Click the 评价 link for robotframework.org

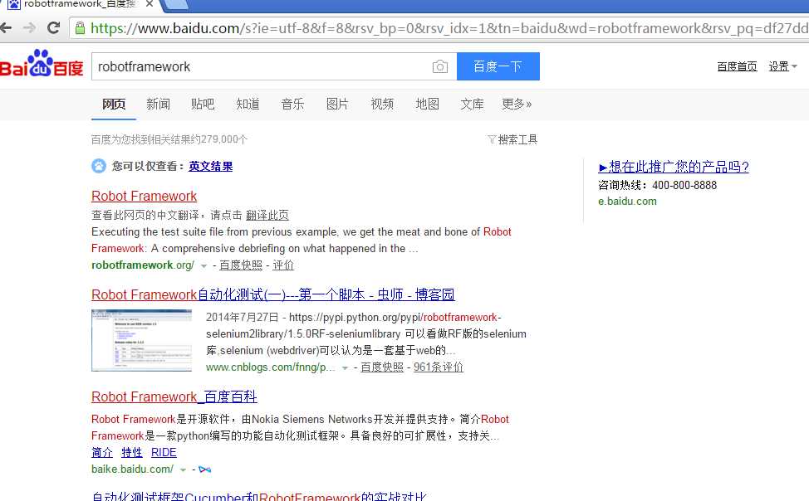(283, 265)
